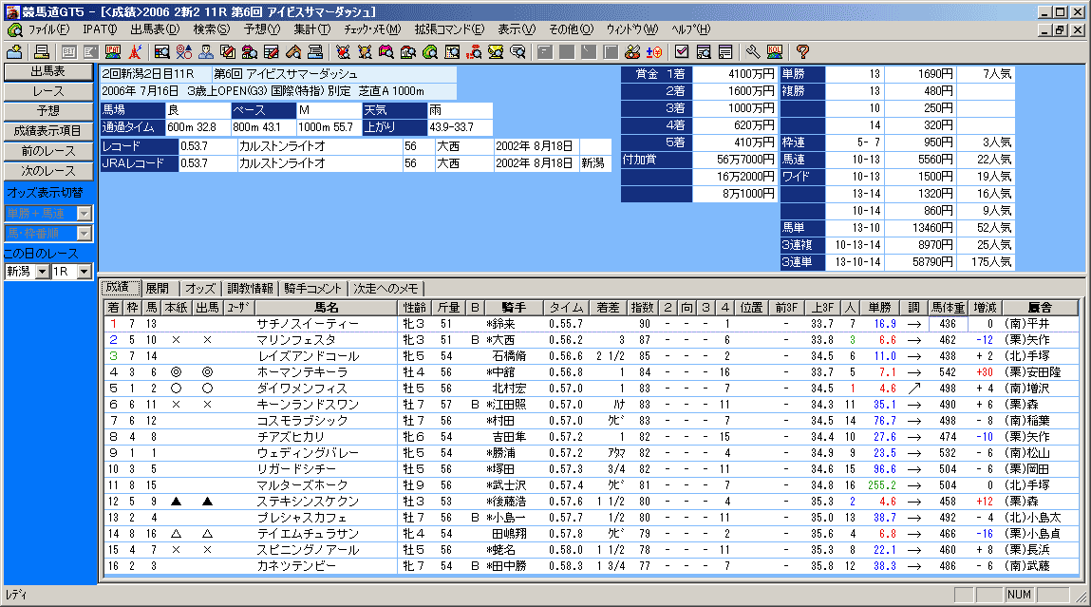Expand the 新潟 racecourse dropdown

[x=41, y=272]
